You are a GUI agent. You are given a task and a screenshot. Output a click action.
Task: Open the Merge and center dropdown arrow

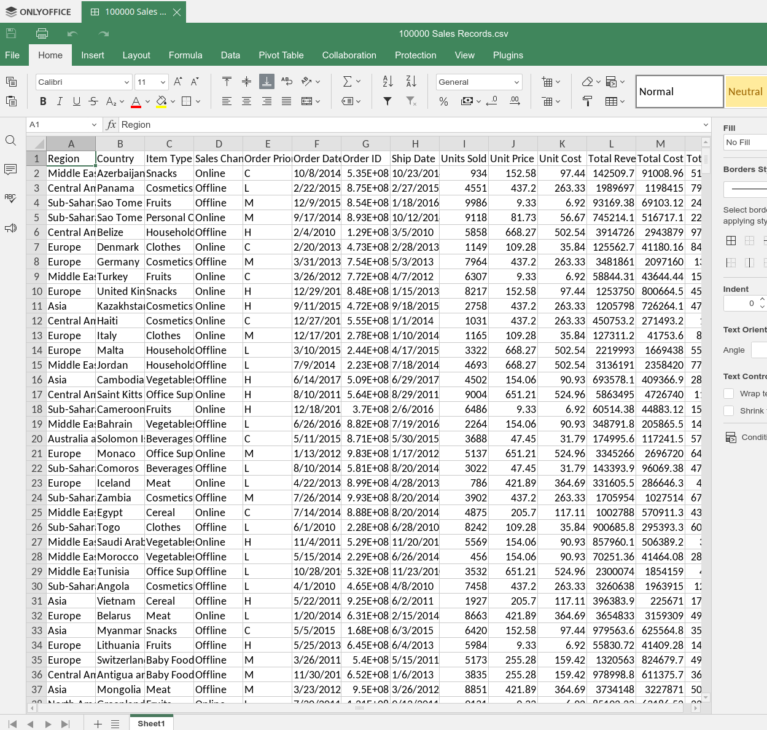(318, 101)
